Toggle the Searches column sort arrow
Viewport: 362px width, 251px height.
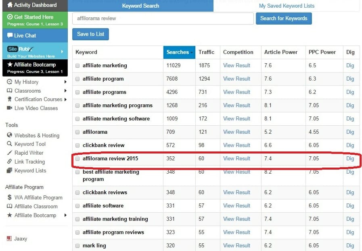click(192, 52)
